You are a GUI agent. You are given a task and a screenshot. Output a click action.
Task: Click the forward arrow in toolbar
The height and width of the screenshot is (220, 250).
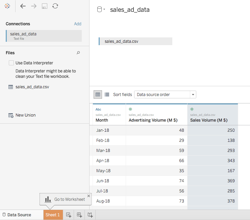click(x=34, y=6)
